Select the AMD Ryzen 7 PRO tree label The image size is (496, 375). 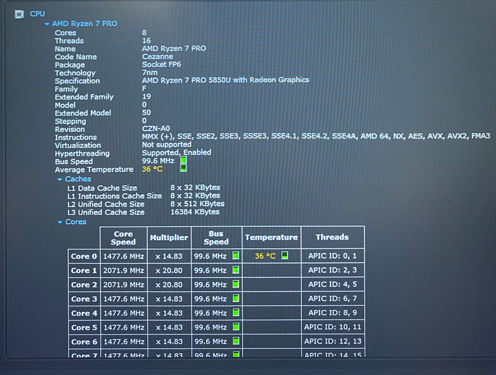(85, 24)
